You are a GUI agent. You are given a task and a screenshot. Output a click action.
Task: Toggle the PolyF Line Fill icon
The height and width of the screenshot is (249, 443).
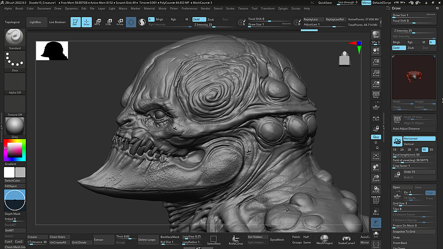coord(376,200)
